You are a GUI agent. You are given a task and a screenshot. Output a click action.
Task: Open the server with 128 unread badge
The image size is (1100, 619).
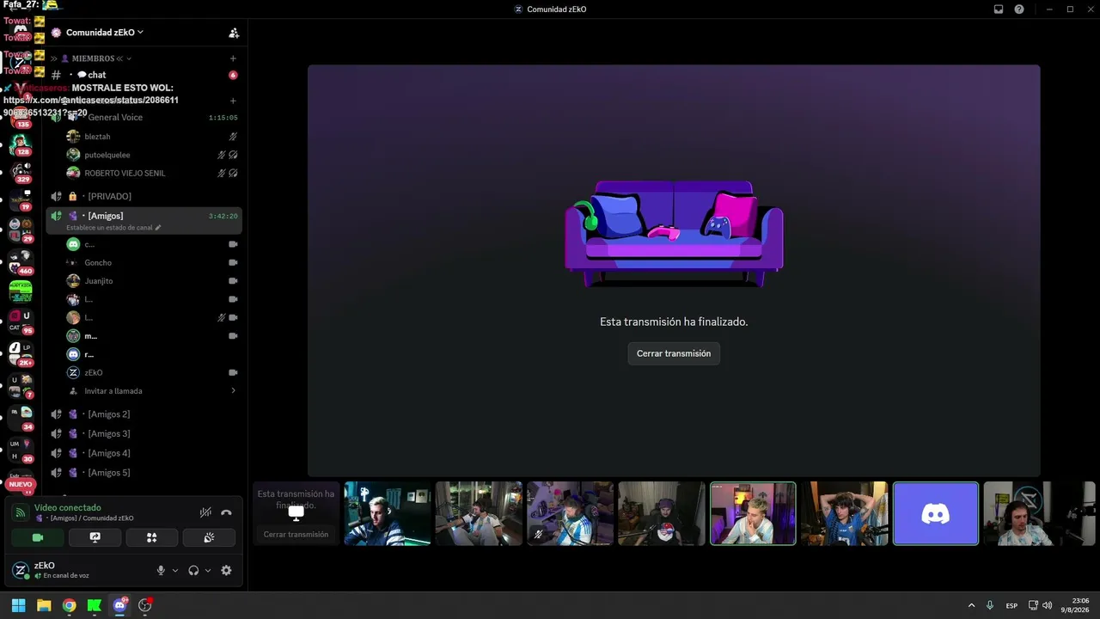coord(21,144)
